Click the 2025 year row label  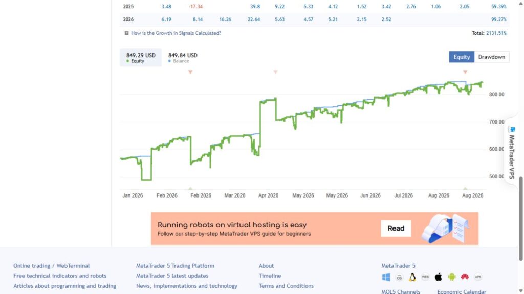click(x=128, y=6)
